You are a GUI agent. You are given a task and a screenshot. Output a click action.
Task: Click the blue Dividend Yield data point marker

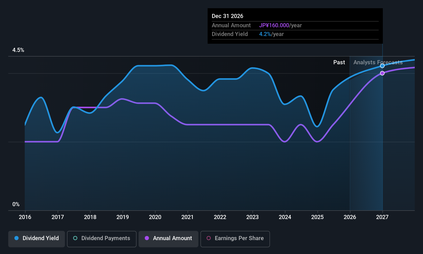tap(382, 66)
